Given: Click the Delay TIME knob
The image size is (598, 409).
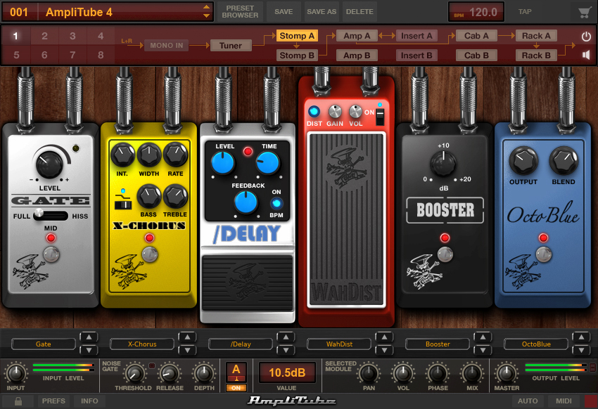Looking at the screenshot, I should (268, 162).
